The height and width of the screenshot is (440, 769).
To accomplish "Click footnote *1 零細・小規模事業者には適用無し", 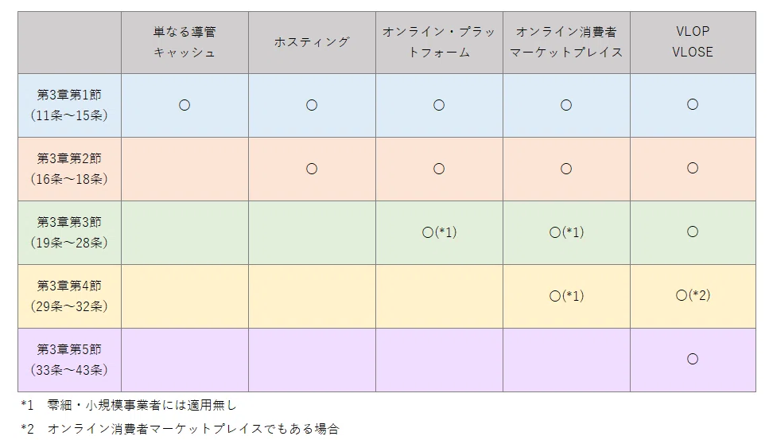I will [129, 405].
